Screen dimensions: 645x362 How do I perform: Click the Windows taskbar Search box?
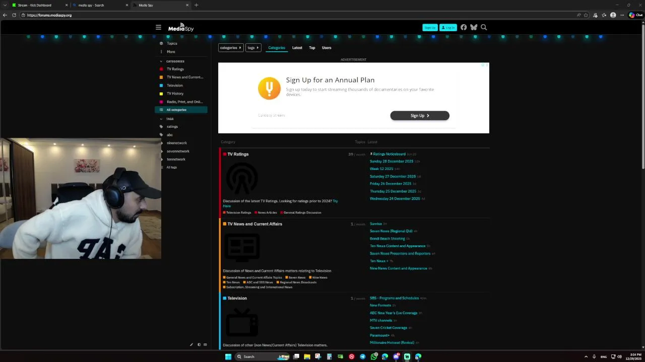point(262,356)
